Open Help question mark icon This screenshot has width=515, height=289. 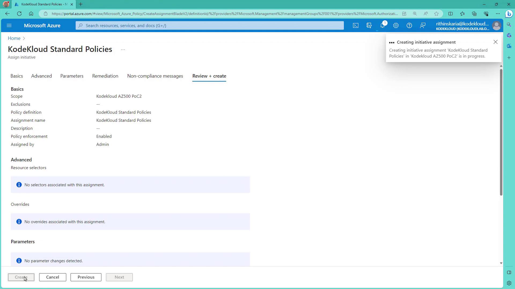point(409,26)
